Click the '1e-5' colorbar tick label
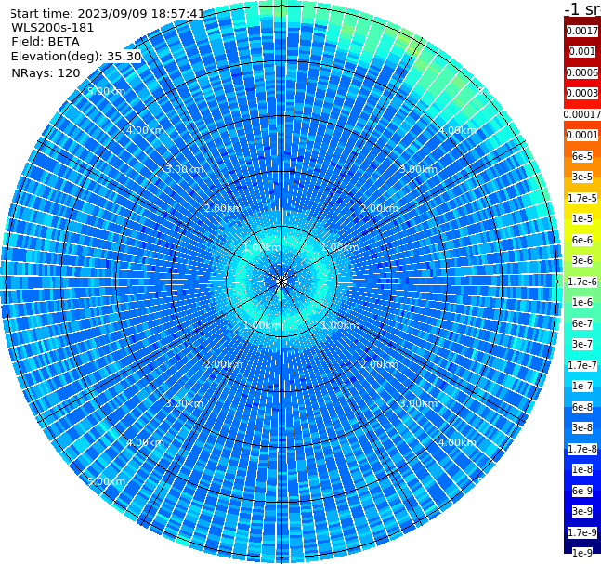The width and height of the screenshot is (601, 564). click(582, 218)
